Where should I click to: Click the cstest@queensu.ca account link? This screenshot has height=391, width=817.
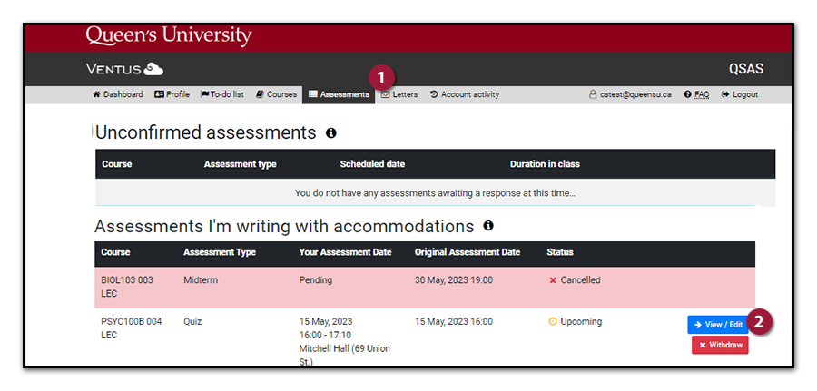(x=630, y=94)
